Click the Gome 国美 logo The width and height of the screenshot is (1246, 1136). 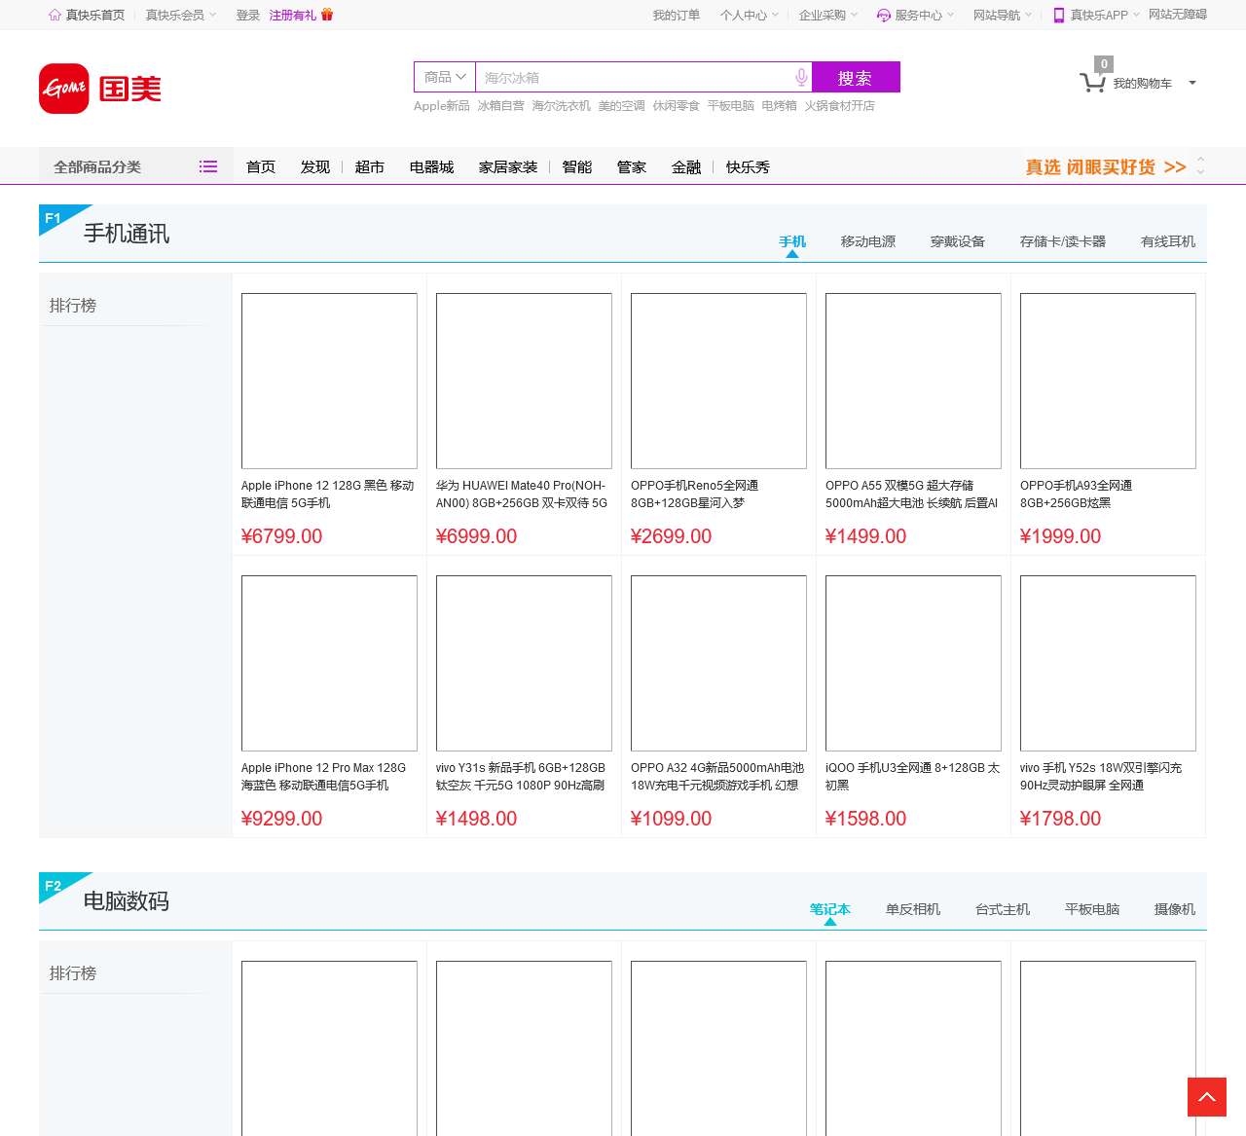point(100,89)
